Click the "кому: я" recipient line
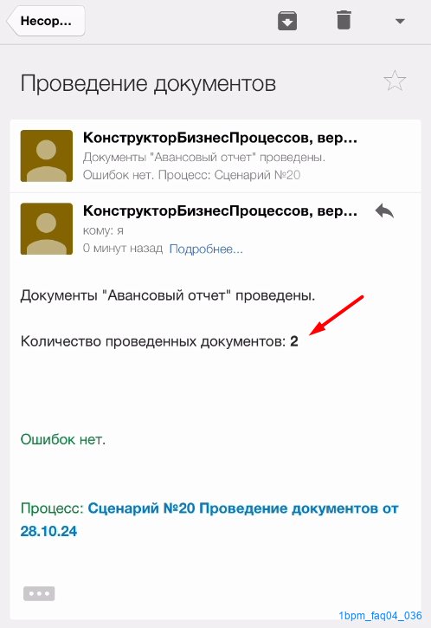Image resolution: width=431 pixels, height=628 pixels. 103,230
